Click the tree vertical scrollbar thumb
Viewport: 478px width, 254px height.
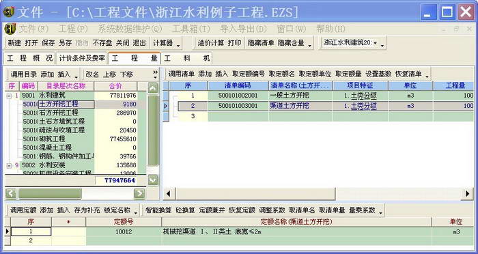coord(153,130)
